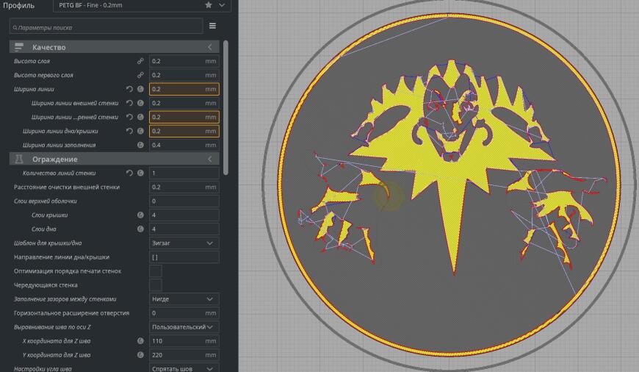
Task: Click the Оптимизация порядка печати стенок label
Action: [68, 271]
